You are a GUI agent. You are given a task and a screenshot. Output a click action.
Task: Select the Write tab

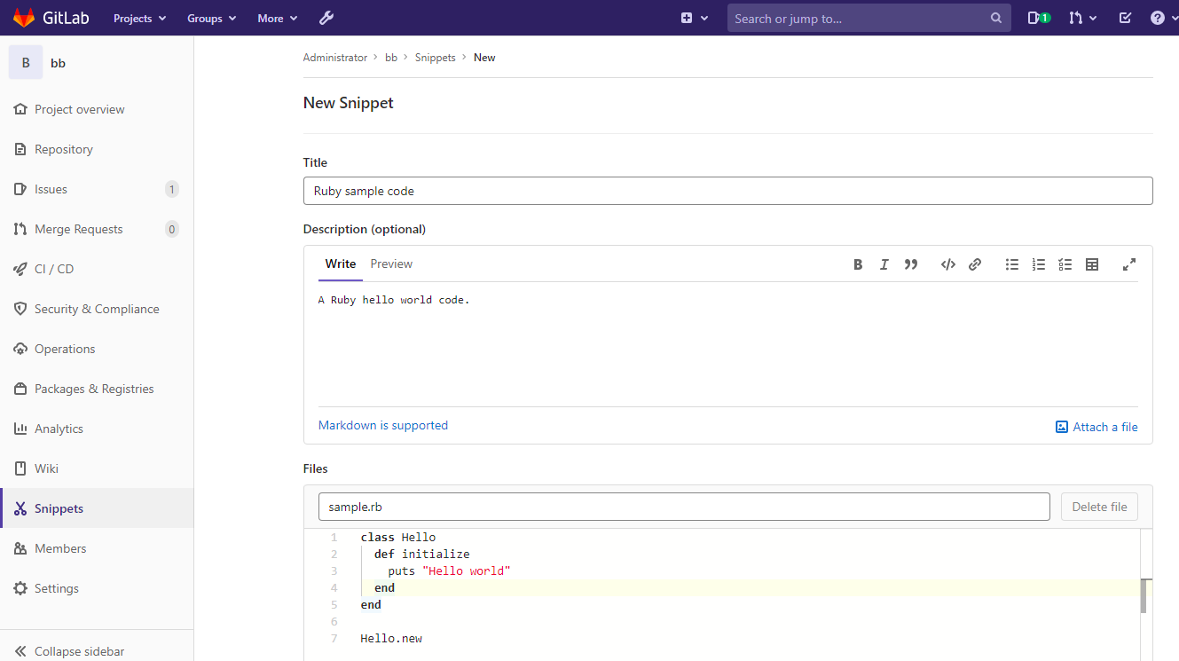(x=340, y=264)
